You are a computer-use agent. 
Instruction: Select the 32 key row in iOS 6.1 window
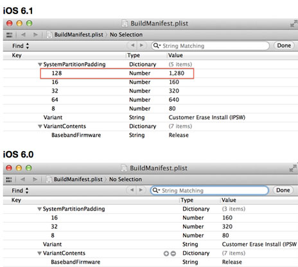coord(150,91)
